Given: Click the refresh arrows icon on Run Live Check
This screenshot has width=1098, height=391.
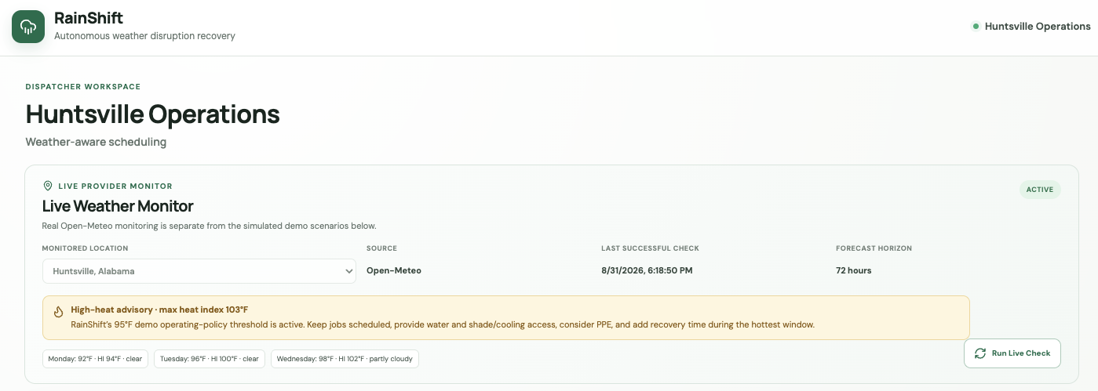Looking at the screenshot, I should [980, 353].
